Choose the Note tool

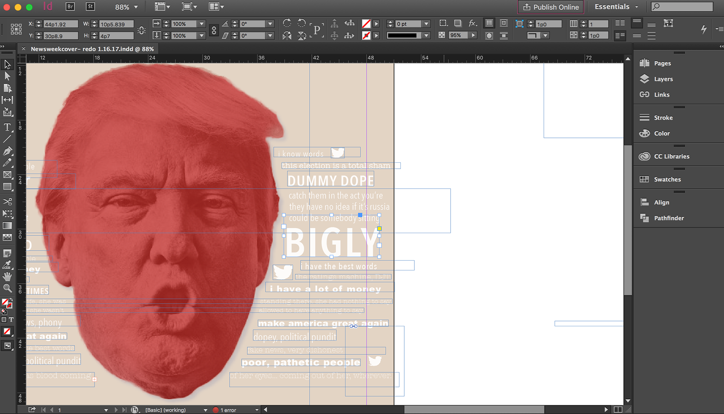click(x=7, y=253)
